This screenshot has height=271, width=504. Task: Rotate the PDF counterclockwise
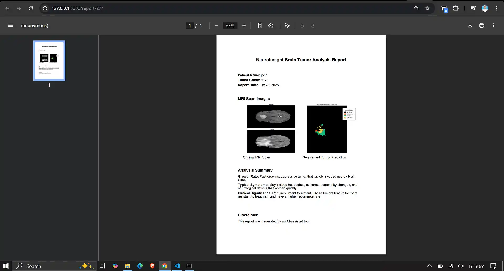pos(271,25)
